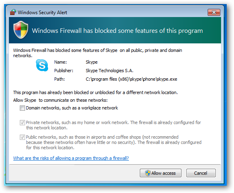Click the Public networks description text
234x193 pixels.
(x=114, y=142)
